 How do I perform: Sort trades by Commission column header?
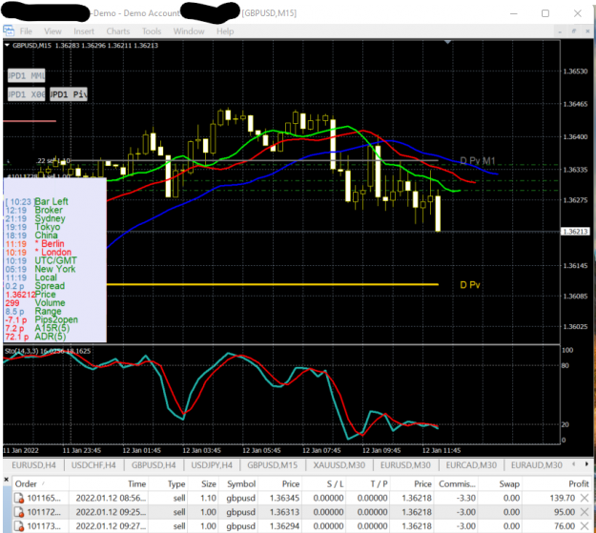[457, 484]
